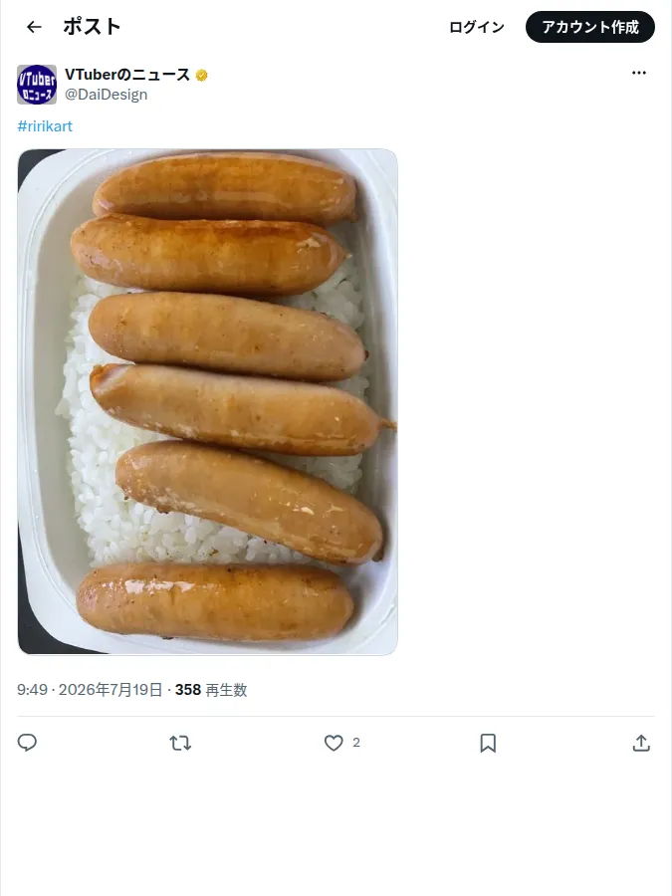Click the ポスト page heading
This screenshot has height=896, width=672.
tap(92, 27)
